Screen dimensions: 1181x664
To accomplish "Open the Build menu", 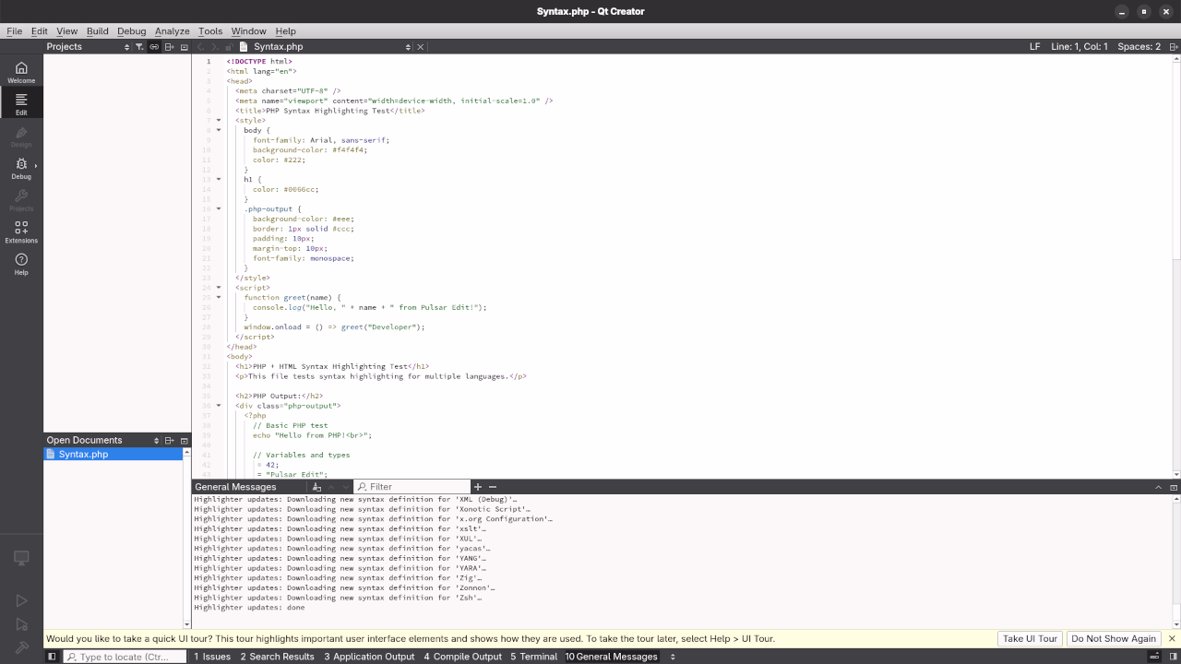I will 97,30.
